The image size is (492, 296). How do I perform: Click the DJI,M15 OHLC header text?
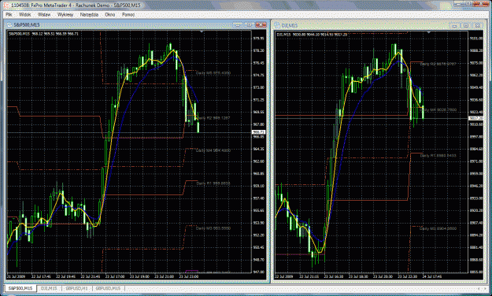tap(312, 35)
